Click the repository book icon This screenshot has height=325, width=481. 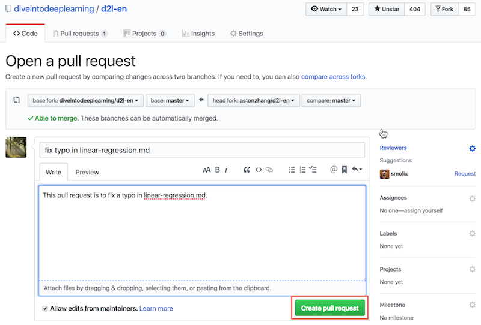8,9
